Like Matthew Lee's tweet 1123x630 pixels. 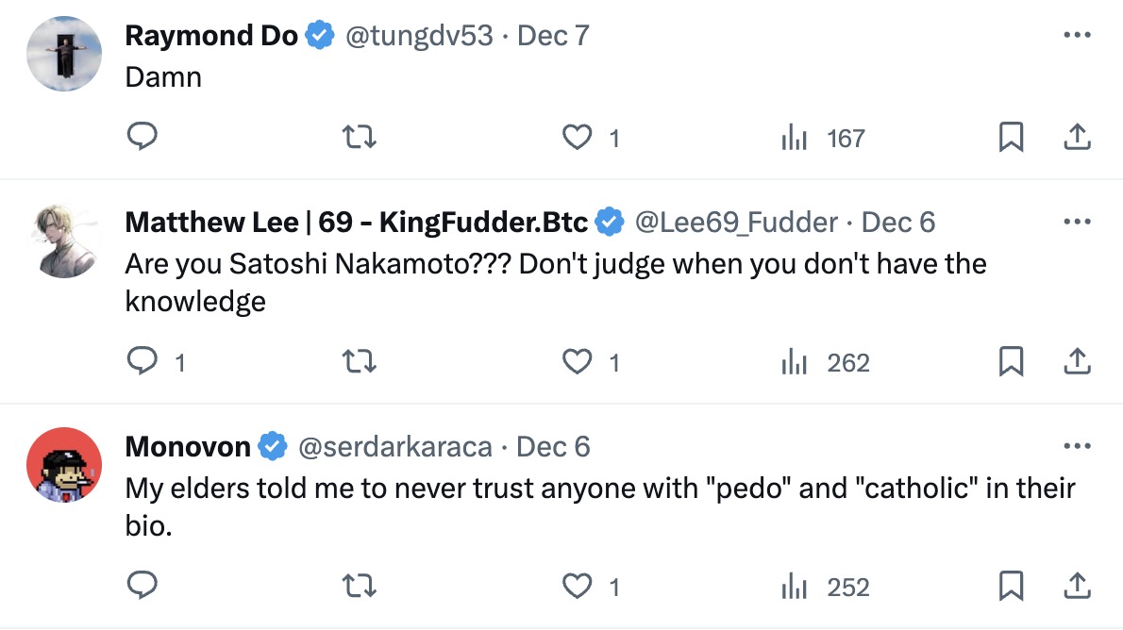(x=577, y=363)
